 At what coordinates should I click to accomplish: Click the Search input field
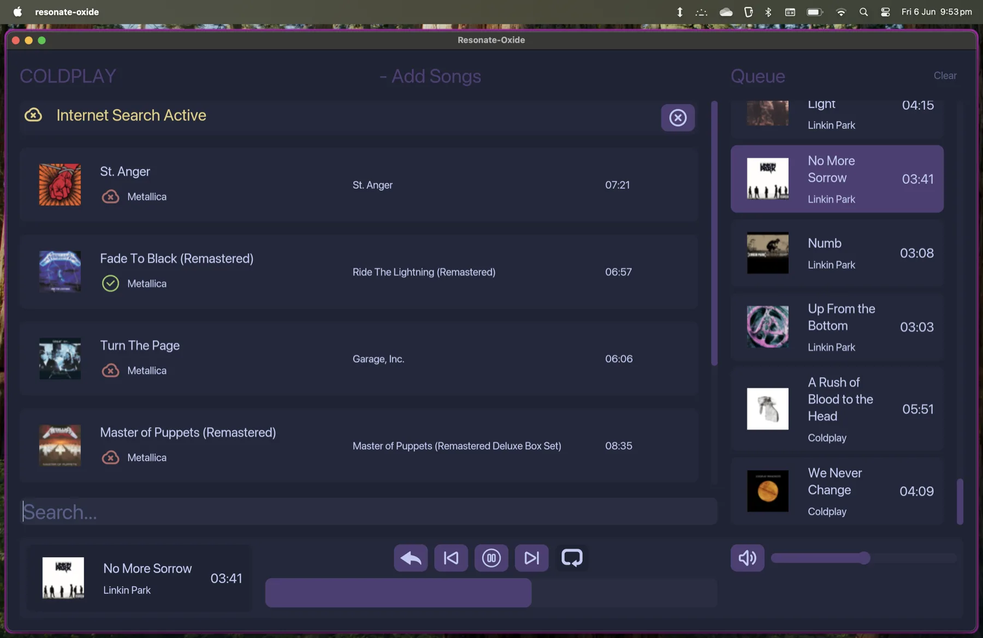click(x=369, y=512)
